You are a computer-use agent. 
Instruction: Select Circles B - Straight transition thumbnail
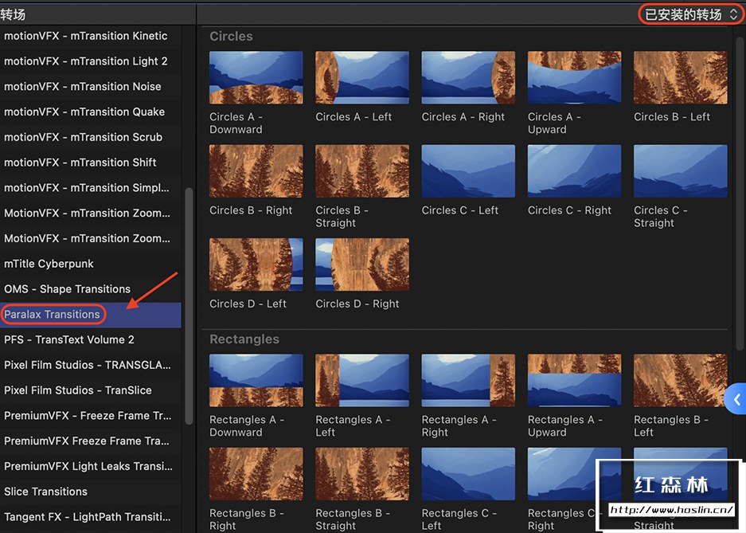tap(362, 170)
